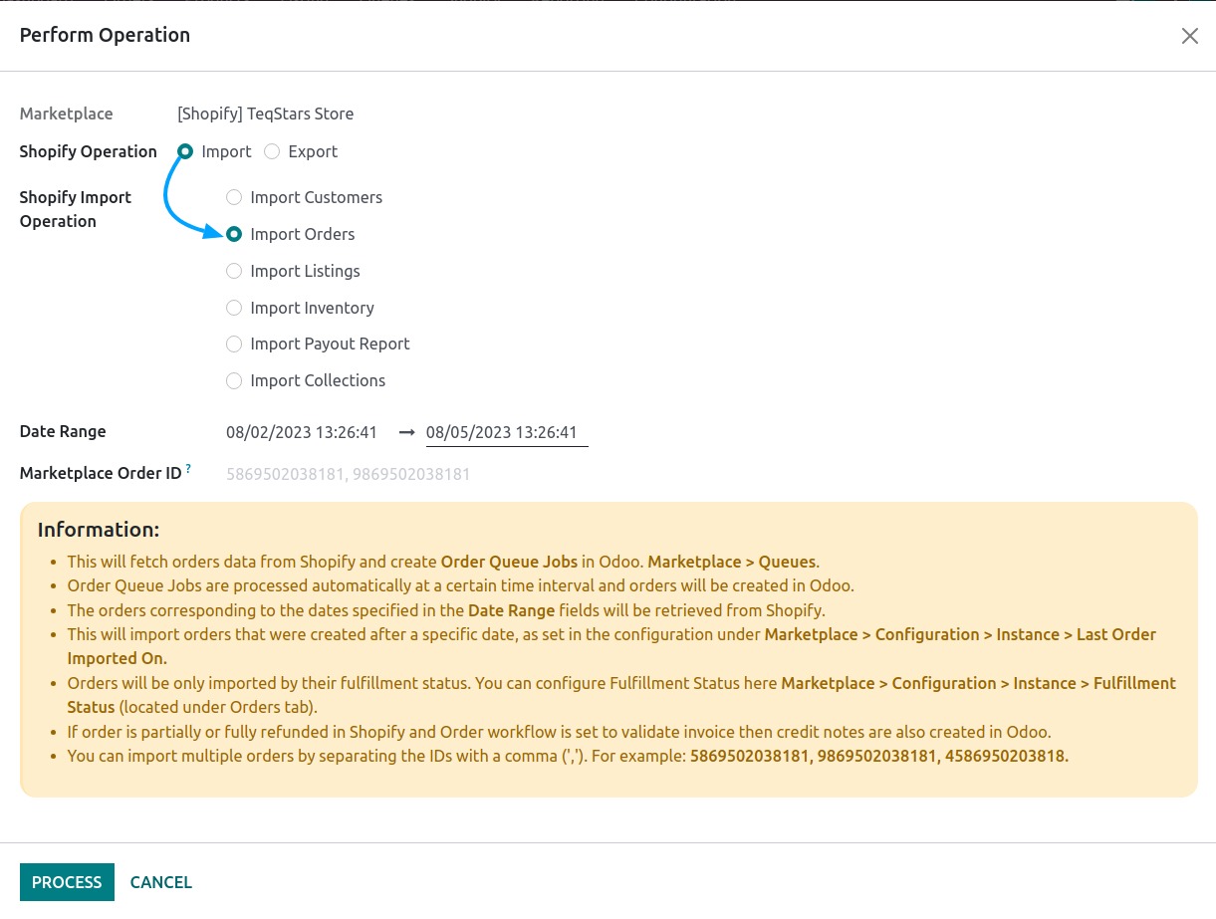The width and height of the screenshot is (1216, 919).
Task: Click the Date Range start date field
Action: (x=307, y=432)
